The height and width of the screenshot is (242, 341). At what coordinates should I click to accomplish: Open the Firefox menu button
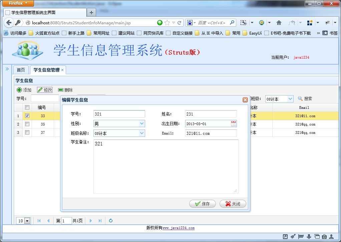(18, 3)
